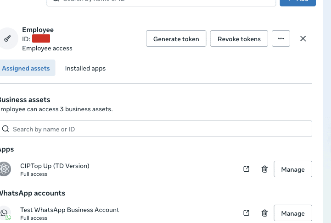Remove the Test WhatsApp Business Account
331x223 pixels.
tap(265, 213)
